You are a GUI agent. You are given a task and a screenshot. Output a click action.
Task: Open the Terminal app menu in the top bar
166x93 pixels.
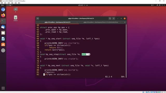click(9, 5)
